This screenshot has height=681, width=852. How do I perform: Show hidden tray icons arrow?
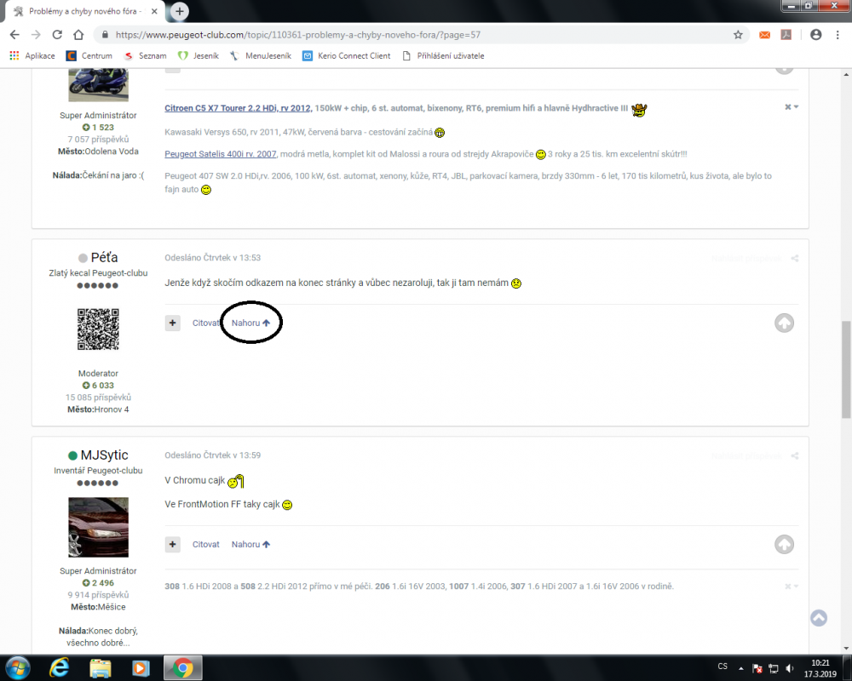point(740,668)
